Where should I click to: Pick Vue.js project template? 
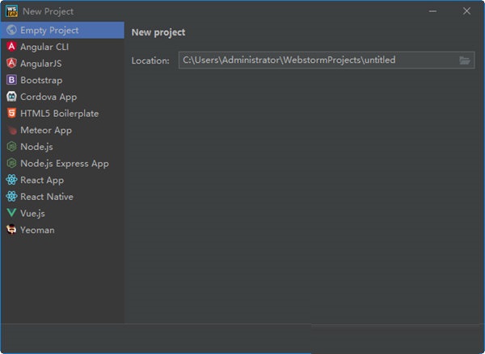coord(62,214)
